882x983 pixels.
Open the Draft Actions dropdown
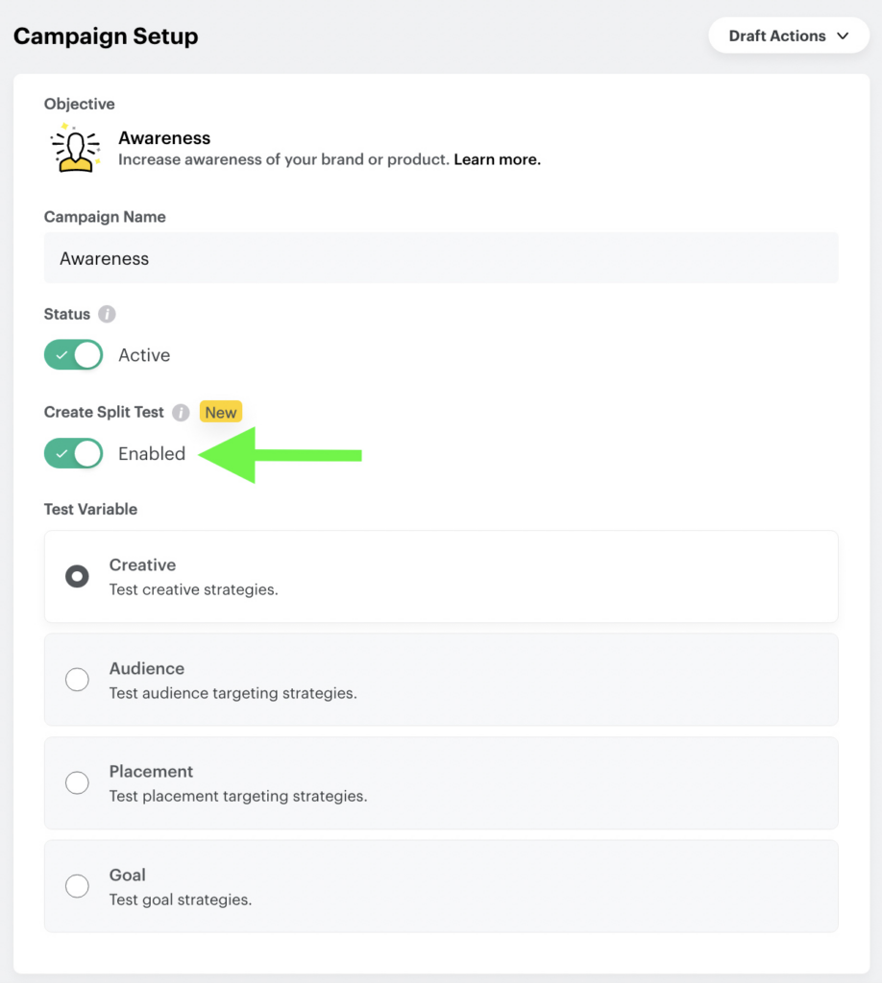pyautogui.click(x=788, y=36)
